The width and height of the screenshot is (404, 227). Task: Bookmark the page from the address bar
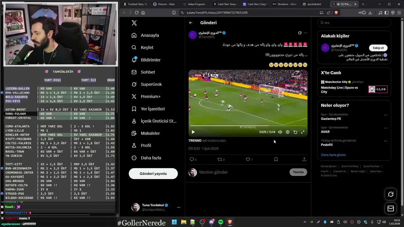174,13
